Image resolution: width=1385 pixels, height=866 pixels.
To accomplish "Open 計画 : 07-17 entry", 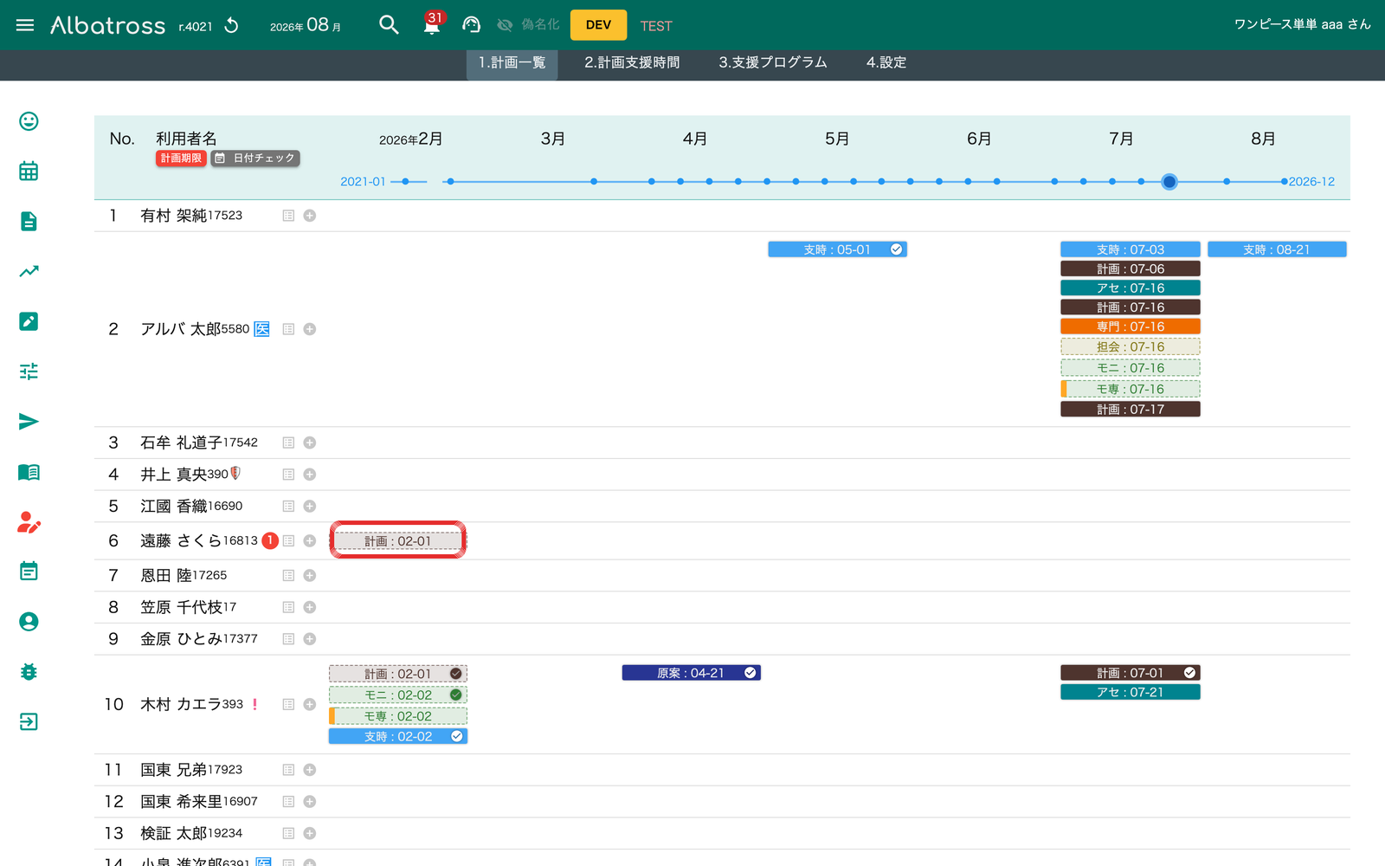I will [x=1131, y=410].
